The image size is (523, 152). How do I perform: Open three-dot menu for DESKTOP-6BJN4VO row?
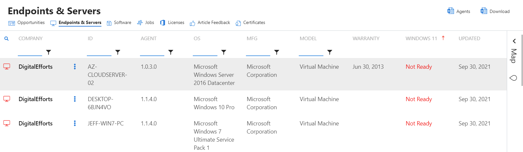click(x=75, y=99)
